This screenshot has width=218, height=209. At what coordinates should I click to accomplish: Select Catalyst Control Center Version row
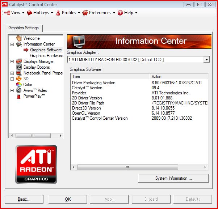139,118
